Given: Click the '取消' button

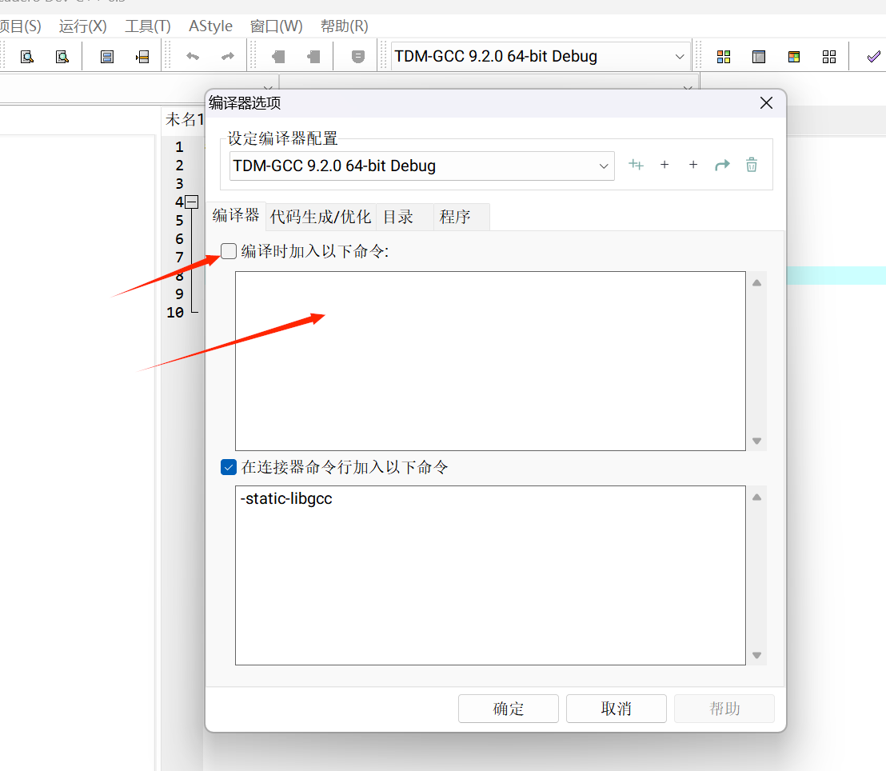Looking at the screenshot, I should (x=617, y=709).
